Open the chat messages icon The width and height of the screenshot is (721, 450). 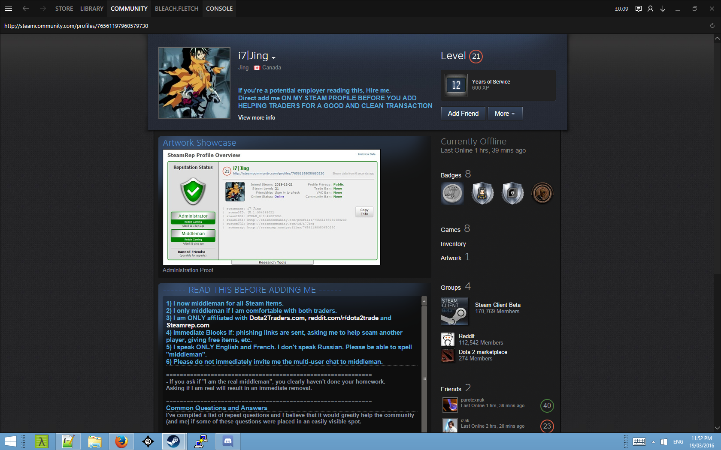tap(639, 9)
